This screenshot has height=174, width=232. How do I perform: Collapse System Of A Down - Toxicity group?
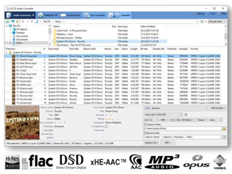coord(6,52)
